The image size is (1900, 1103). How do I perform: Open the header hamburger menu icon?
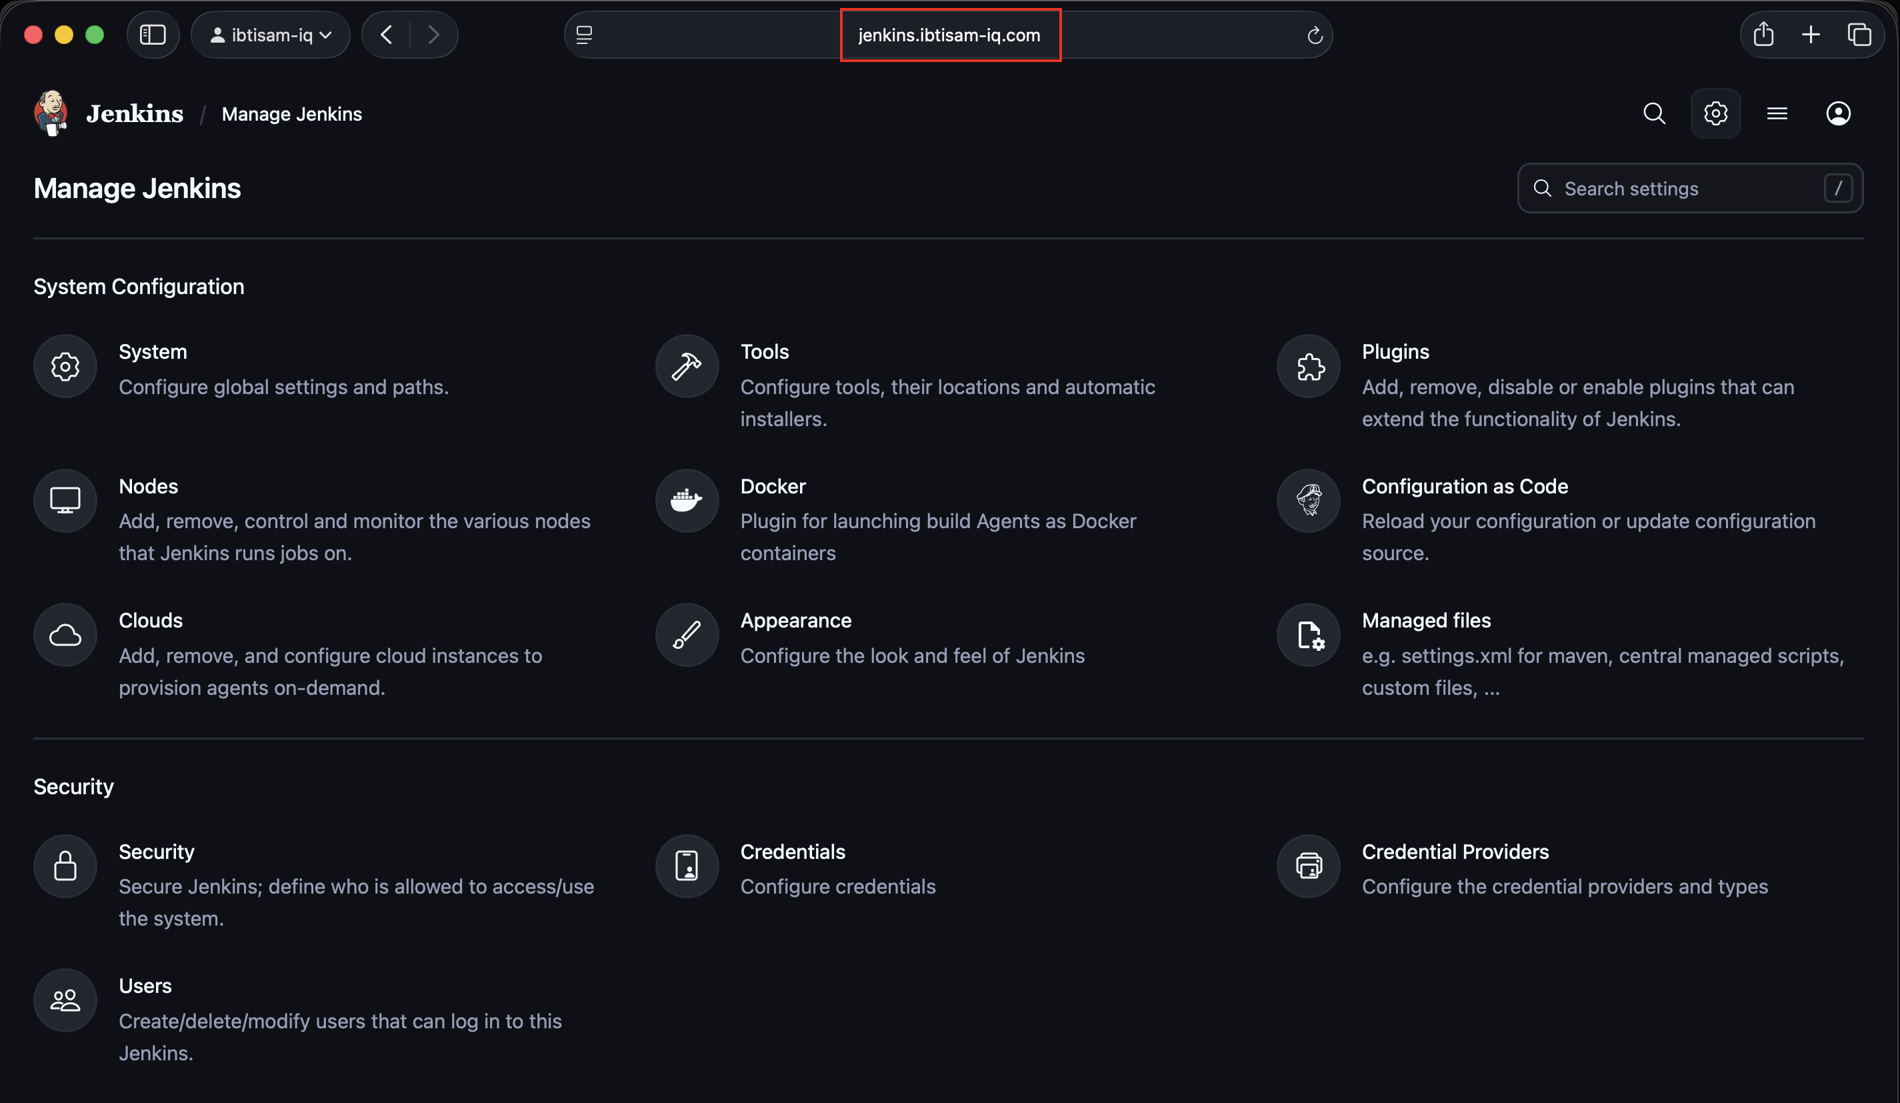pos(1777,114)
